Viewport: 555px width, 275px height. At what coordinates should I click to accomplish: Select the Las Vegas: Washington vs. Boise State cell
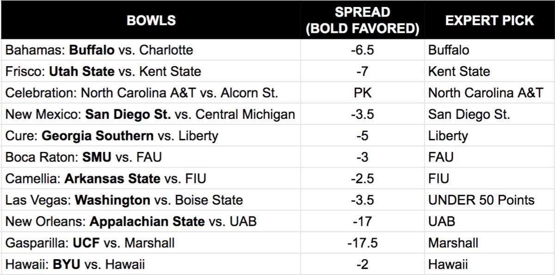(x=124, y=200)
